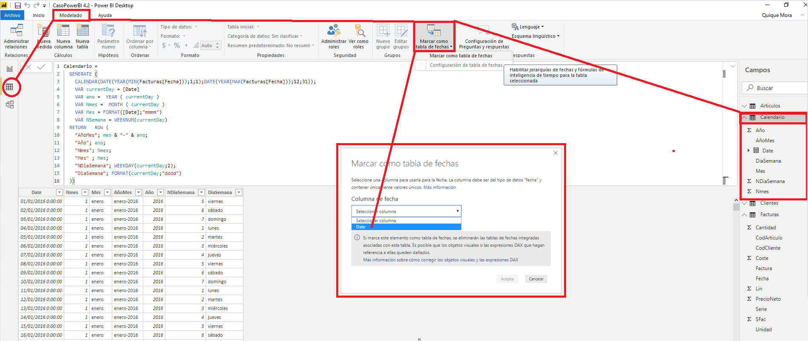The height and width of the screenshot is (341, 808).
Task: Adjust decimal places Auto stepper
Action: pos(218,45)
